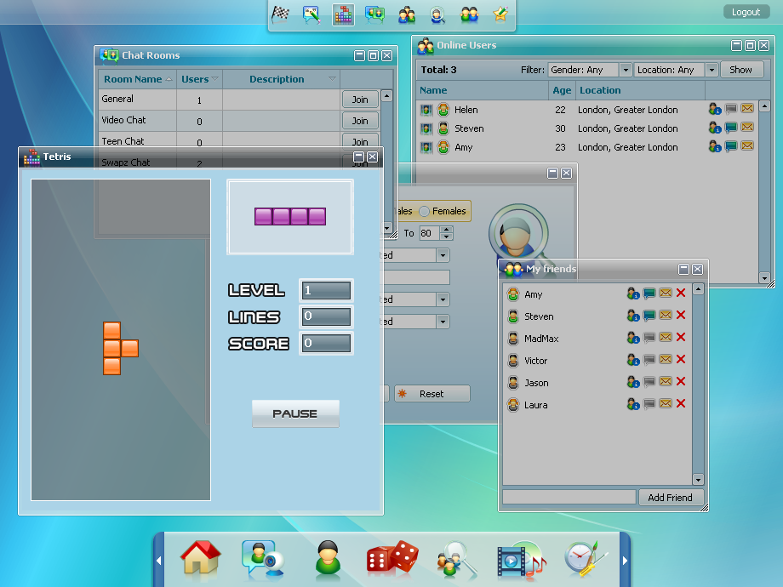Remove Laura from My friends list
783x587 pixels.
pyautogui.click(x=681, y=404)
